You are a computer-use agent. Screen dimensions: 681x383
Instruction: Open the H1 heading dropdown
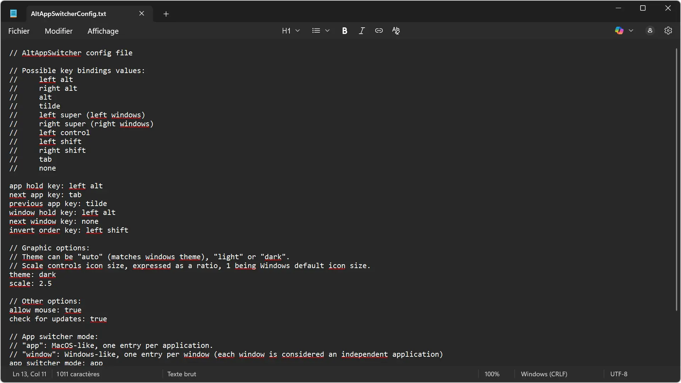[291, 30]
